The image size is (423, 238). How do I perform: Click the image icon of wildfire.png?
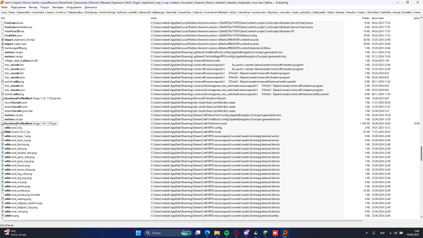[3, 216]
